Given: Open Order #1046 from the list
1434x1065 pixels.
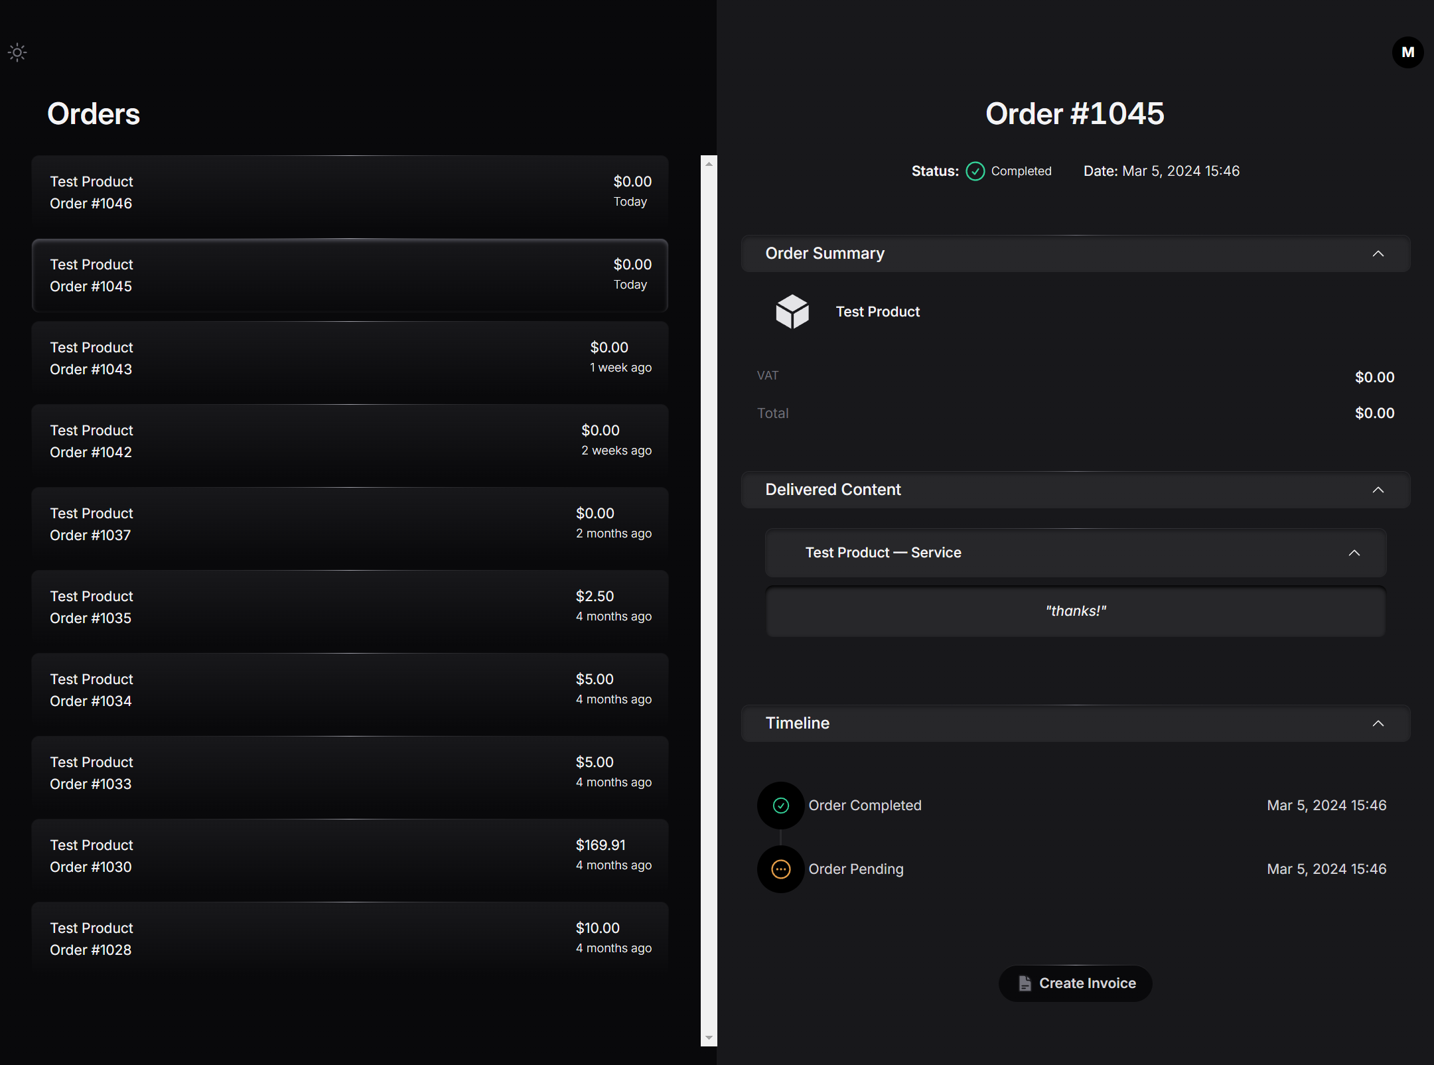Looking at the screenshot, I should tap(350, 192).
